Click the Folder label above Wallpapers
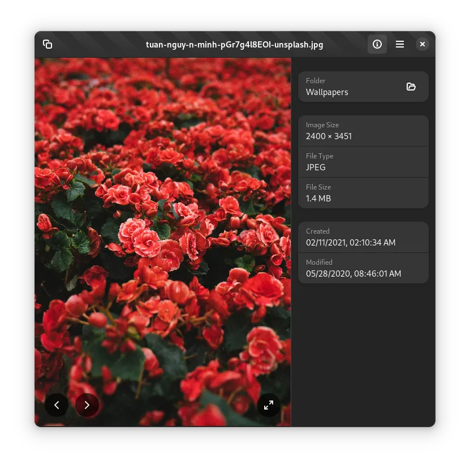This screenshot has width=470, height=465. [x=316, y=81]
